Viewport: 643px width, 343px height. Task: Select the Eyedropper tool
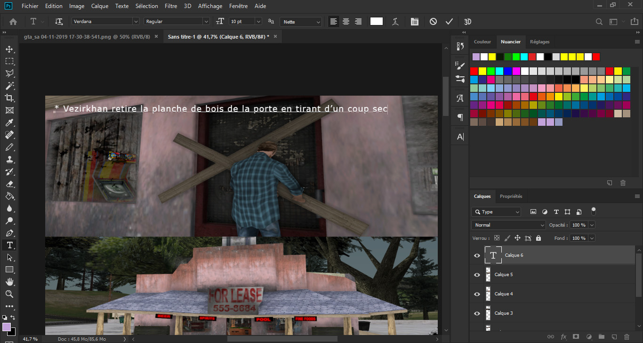(9, 122)
